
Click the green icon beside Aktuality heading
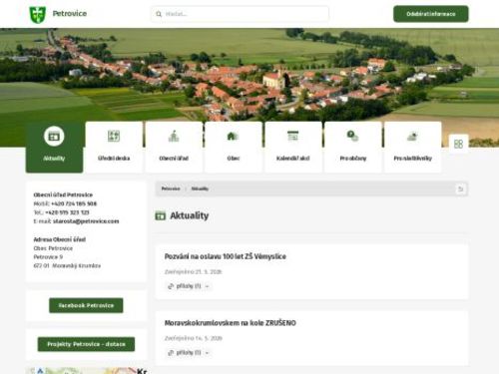tap(161, 215)
